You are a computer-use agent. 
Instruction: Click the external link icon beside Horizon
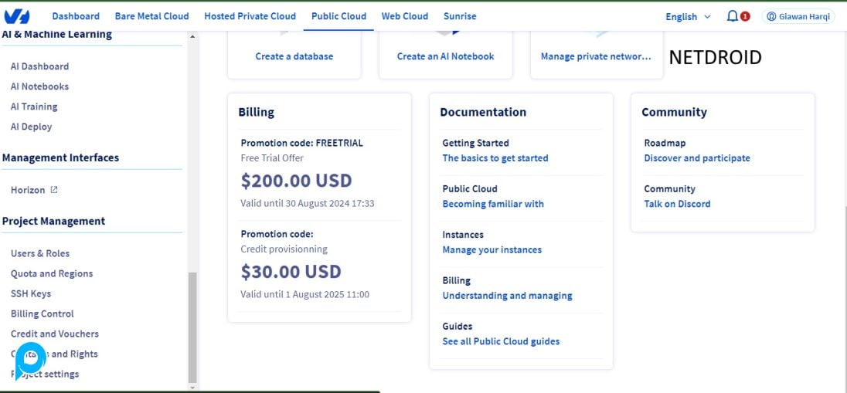54,190
